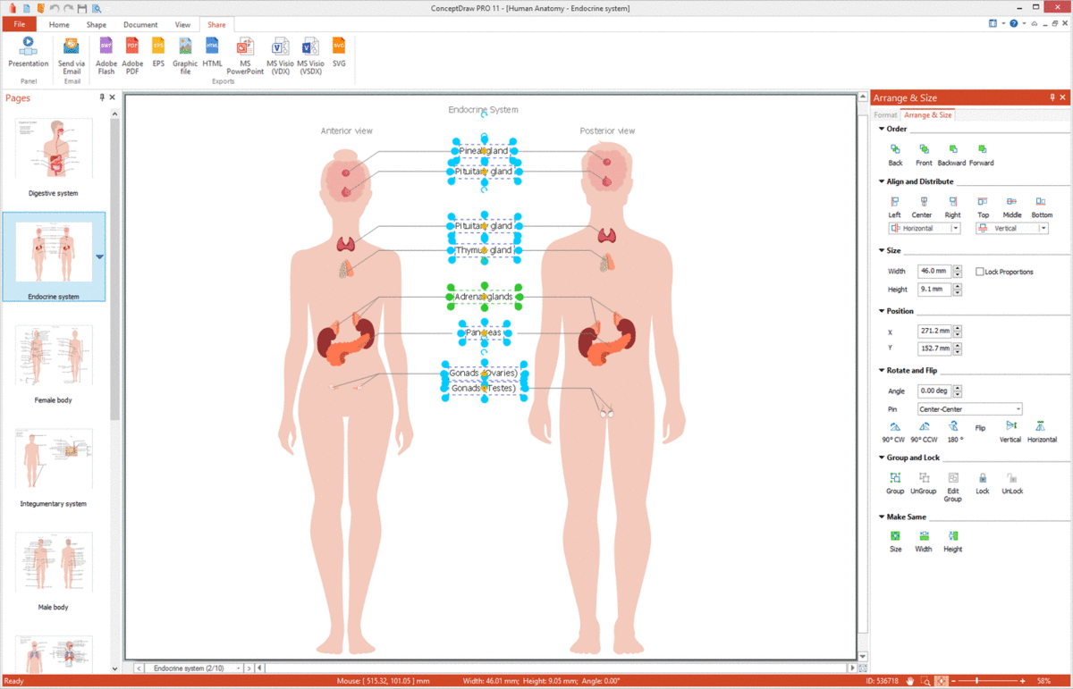Group the selected shapes
The image size is (1073, 689).
point(895,483)
